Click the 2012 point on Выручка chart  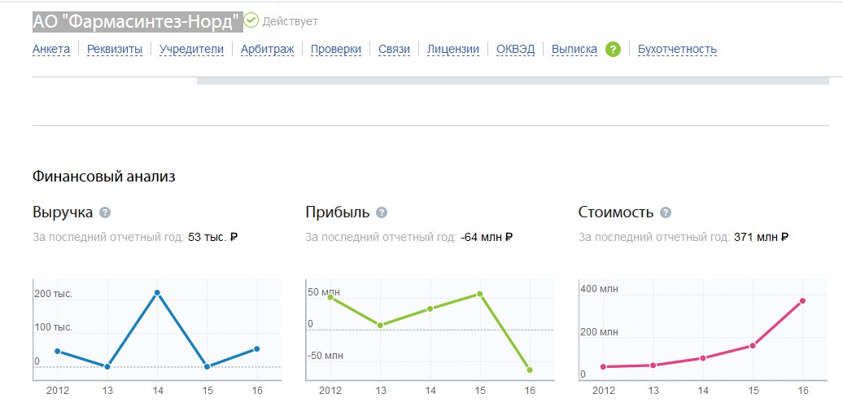click(x=58, y=351)
